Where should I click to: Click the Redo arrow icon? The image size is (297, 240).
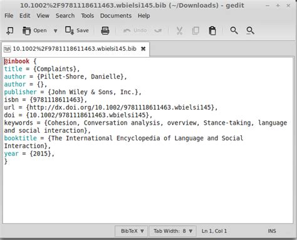pos(158,31)
